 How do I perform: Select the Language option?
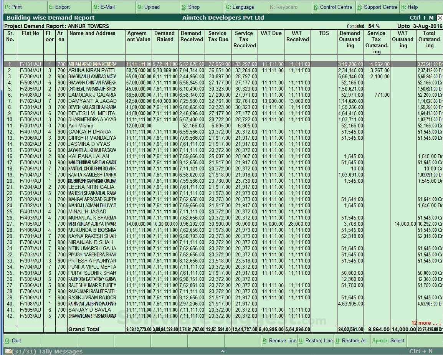point(240,7)
